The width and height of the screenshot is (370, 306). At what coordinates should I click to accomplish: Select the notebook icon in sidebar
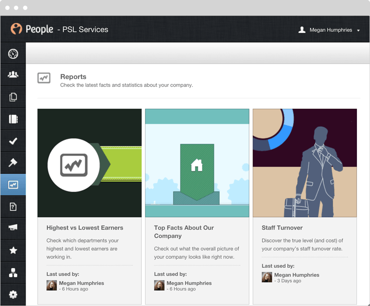[x=13, y=119]
